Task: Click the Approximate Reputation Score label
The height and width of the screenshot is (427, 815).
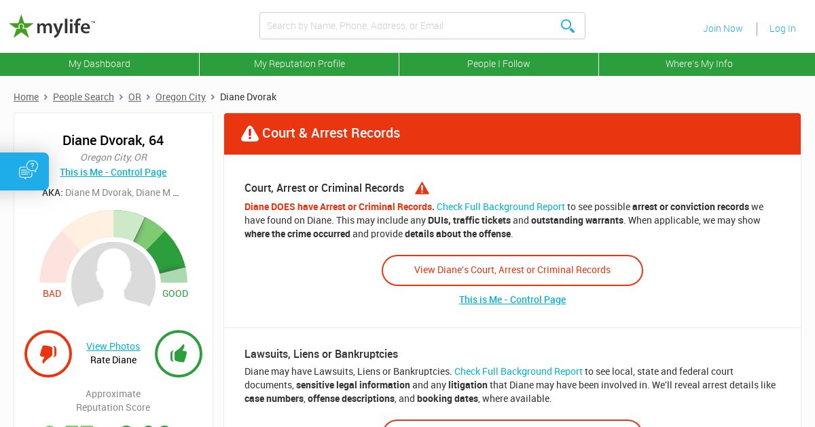Action: (x=113, y=401)
